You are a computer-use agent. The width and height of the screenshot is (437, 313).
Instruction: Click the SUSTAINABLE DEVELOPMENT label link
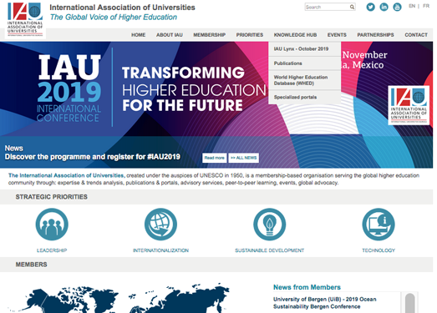(x=270, y=250)
